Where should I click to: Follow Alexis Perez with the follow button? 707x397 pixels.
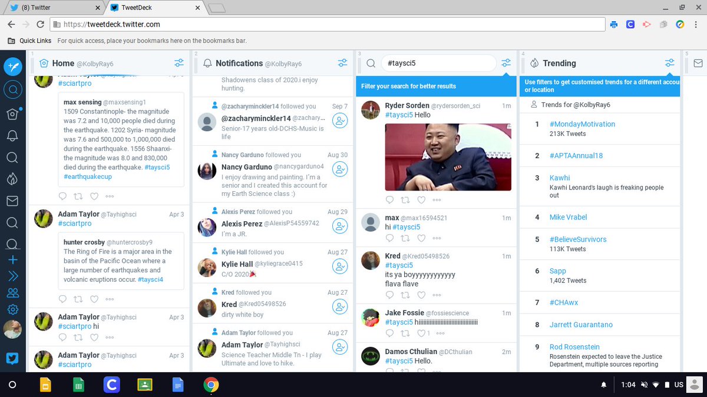click(340, 226)
